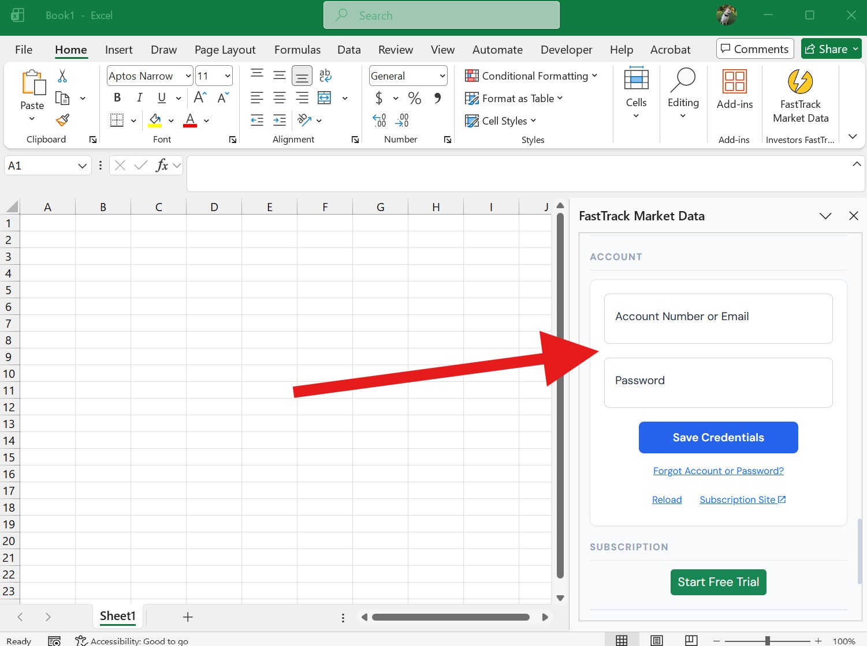The width and height of the screenshot is (867, 646).
Task: Open the FastTrack Market Data add-in
Action: pos(801,96)
